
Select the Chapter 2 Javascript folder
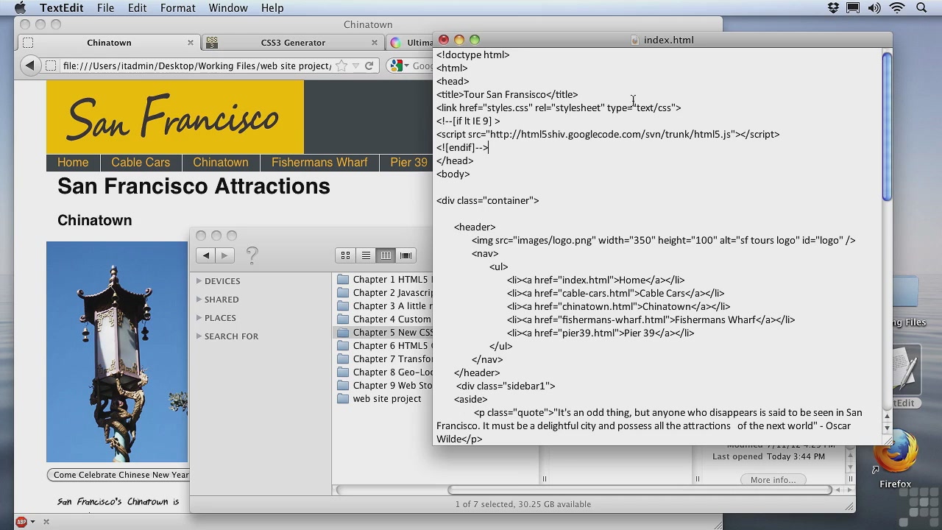(x=384, y=293)
